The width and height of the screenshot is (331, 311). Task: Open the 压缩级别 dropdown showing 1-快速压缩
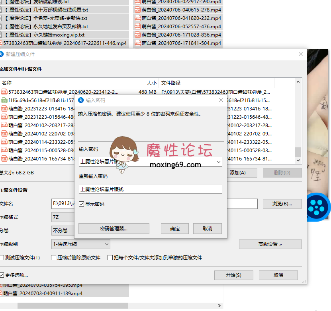[x=107, y=244]
